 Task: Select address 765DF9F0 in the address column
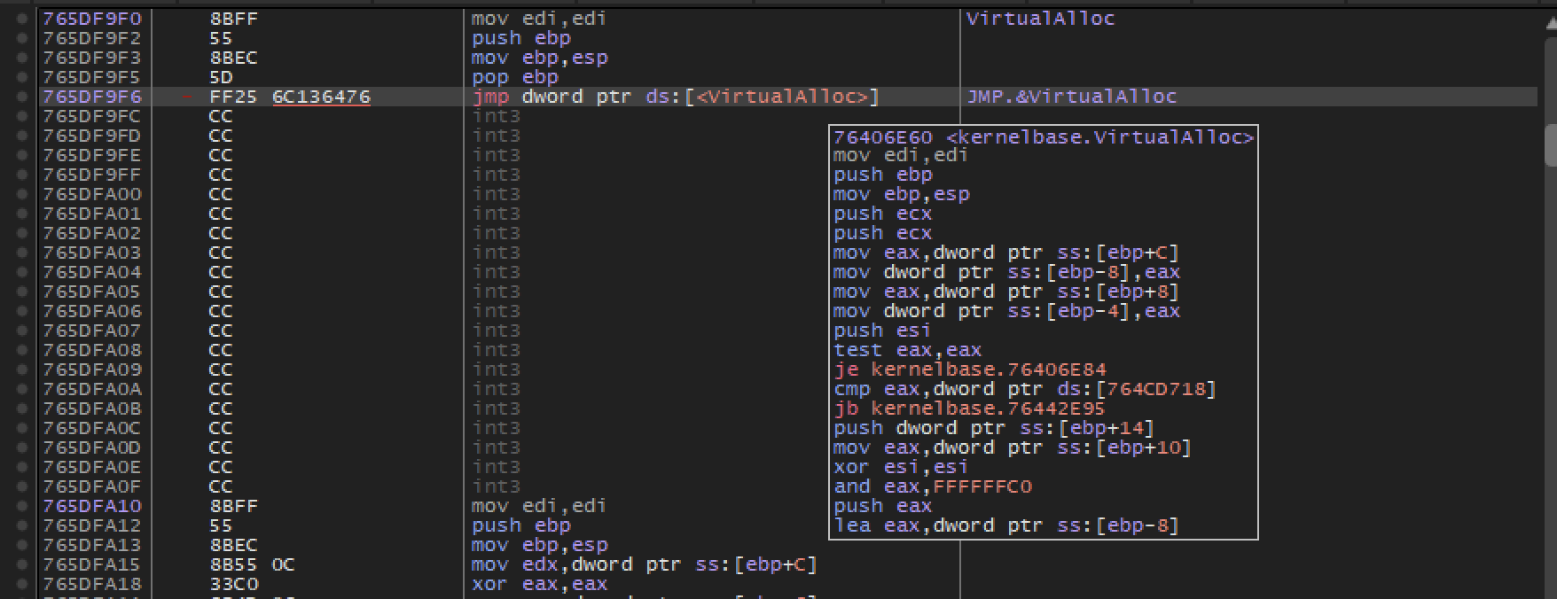[x=92, y=19]
